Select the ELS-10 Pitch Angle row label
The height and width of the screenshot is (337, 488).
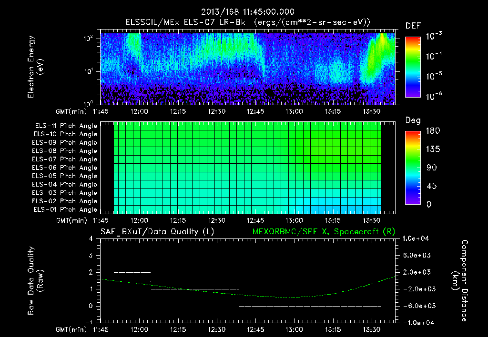tap(65, 134)
